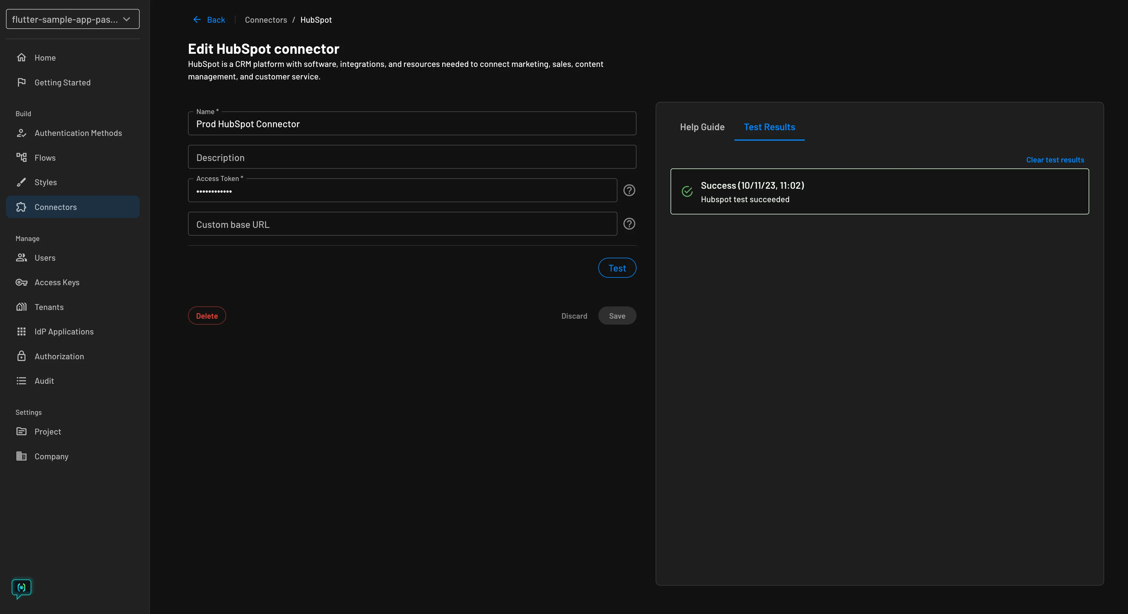Image resolution: width=1128 pixels, height=614 pixels.
Task: Select Connectors in the sidebar
Action: click(x=73, y=207)
